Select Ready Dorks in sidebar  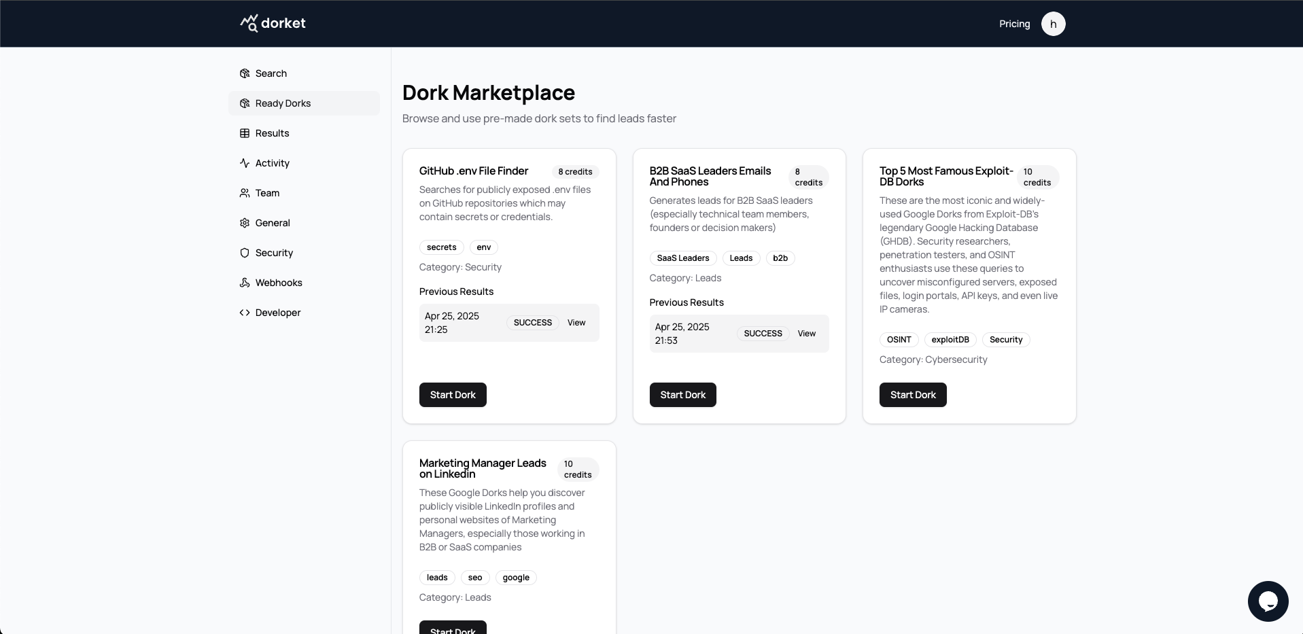(304, 103)
